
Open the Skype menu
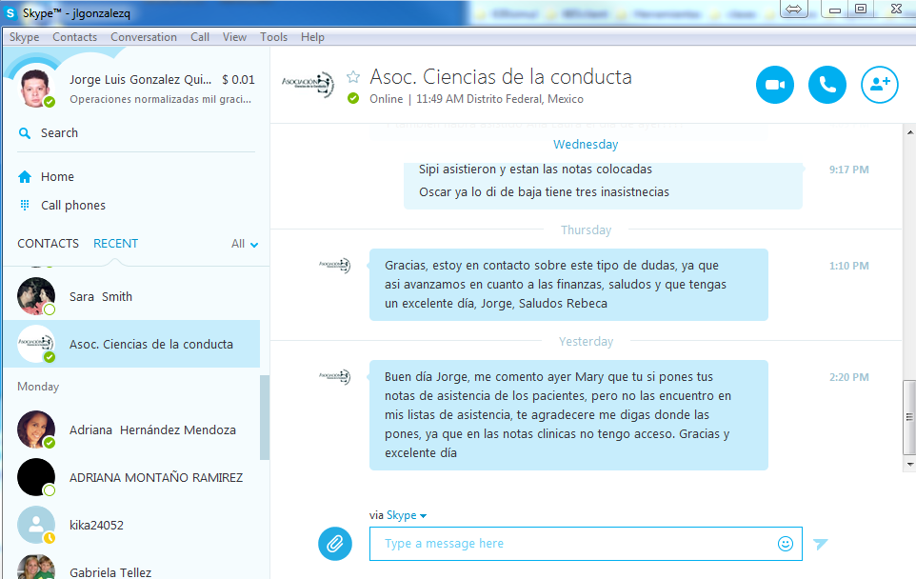25,37
